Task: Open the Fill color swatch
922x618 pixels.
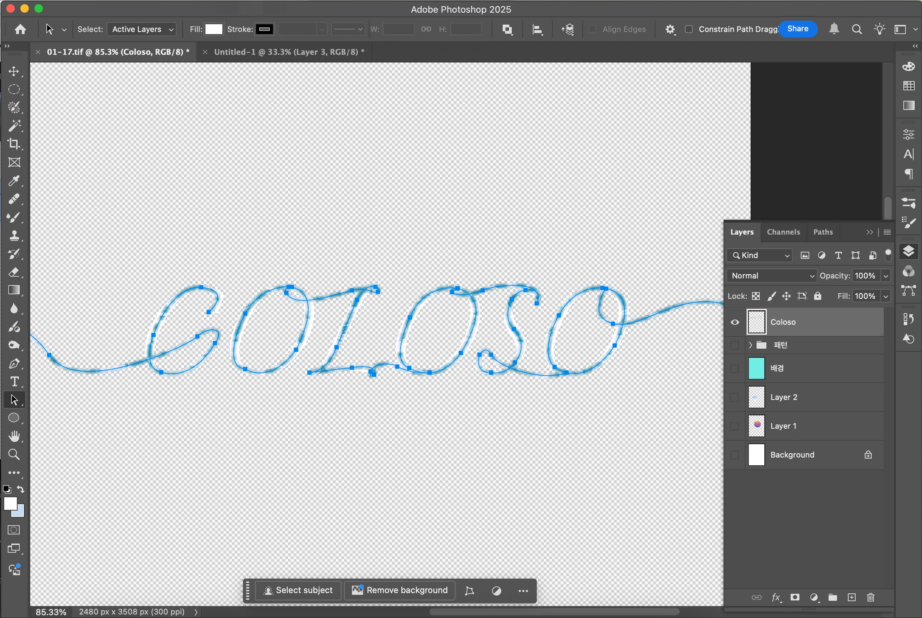Action: coord(214,29)
